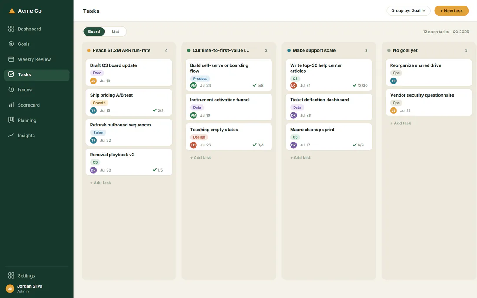Open the Instrument activation funnel card
The width and height of the screenshot is (477, 298).
[229, 107]
